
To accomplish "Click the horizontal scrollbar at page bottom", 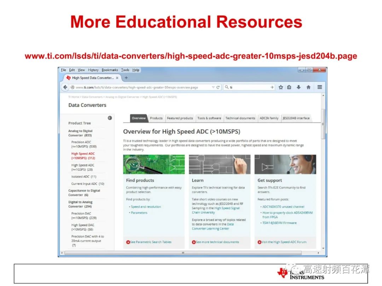I will point(183,253).
